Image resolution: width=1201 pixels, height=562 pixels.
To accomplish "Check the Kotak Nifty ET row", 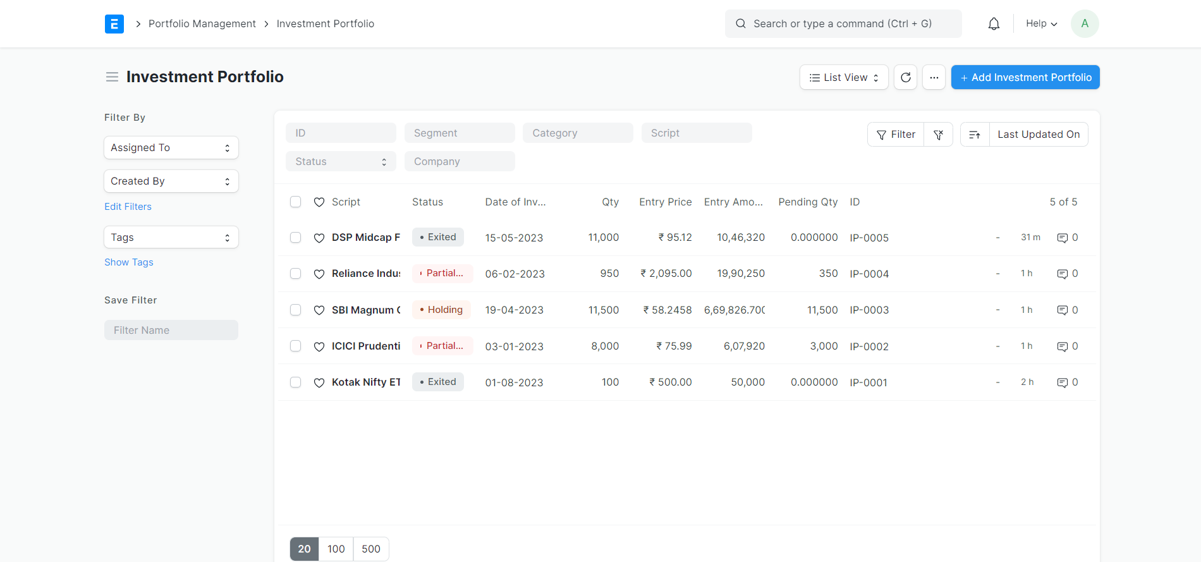I will (x=295, y=382).
